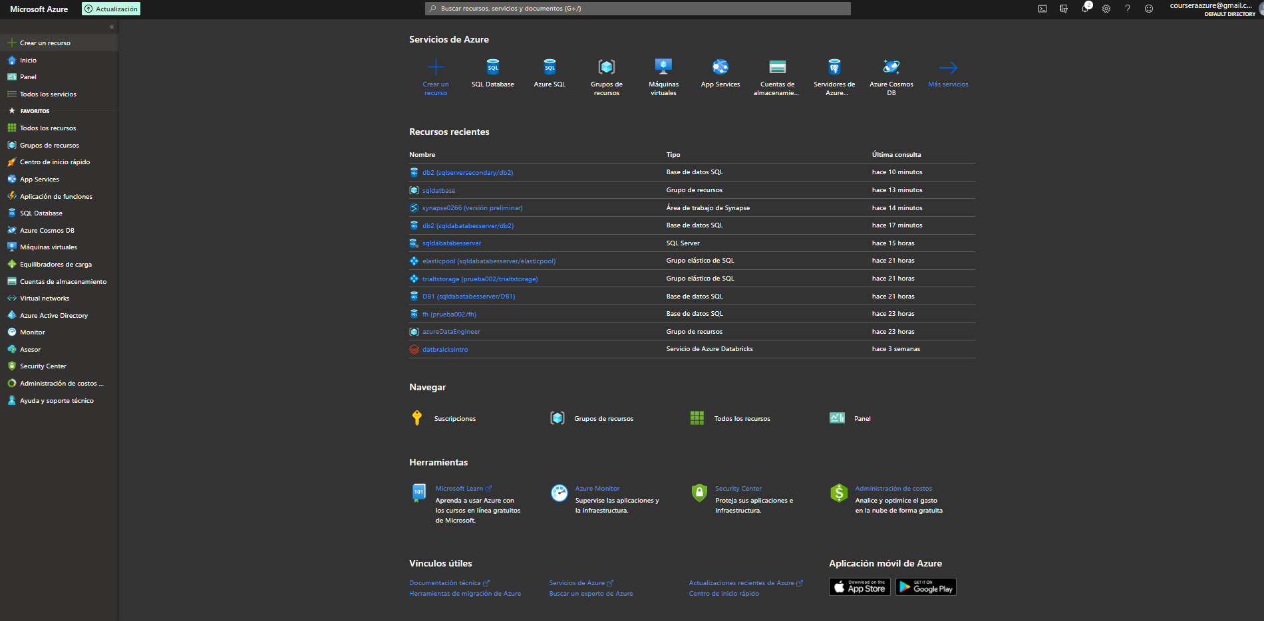Open the synapse0266 recent resource link
The height and width of the screenshot is (621, 1264).
[472, 208]
